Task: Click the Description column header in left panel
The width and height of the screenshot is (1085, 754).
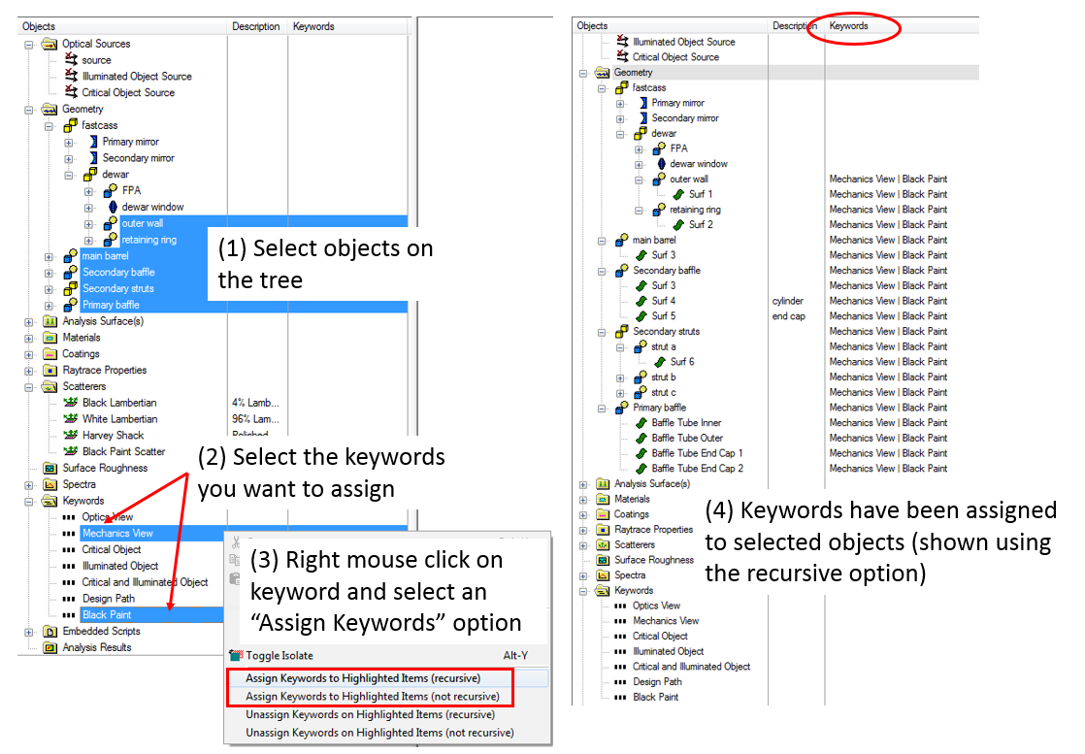Action: tap(255, 26)
